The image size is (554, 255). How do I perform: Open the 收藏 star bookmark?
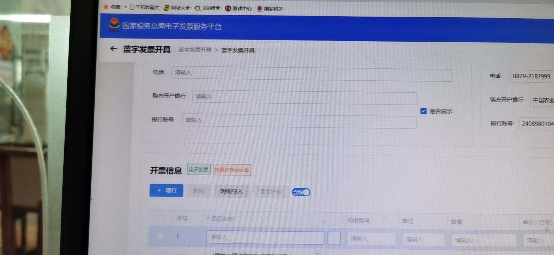[x=112, y=7]
